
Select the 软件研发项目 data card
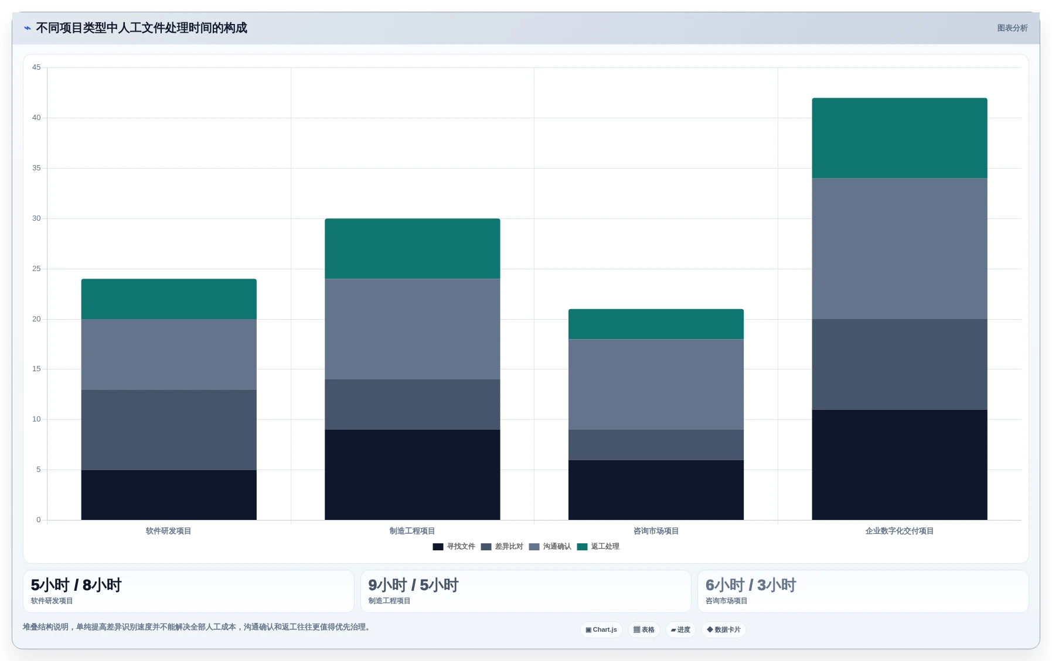(189, 591)
